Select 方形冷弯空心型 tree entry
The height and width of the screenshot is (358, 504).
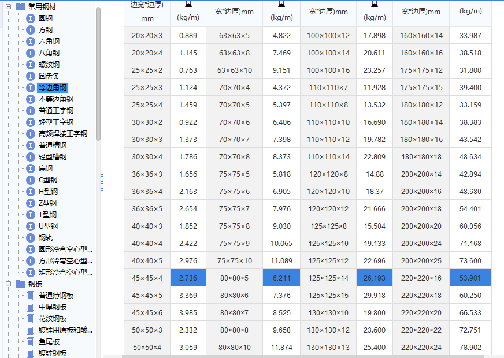[65, 261]
